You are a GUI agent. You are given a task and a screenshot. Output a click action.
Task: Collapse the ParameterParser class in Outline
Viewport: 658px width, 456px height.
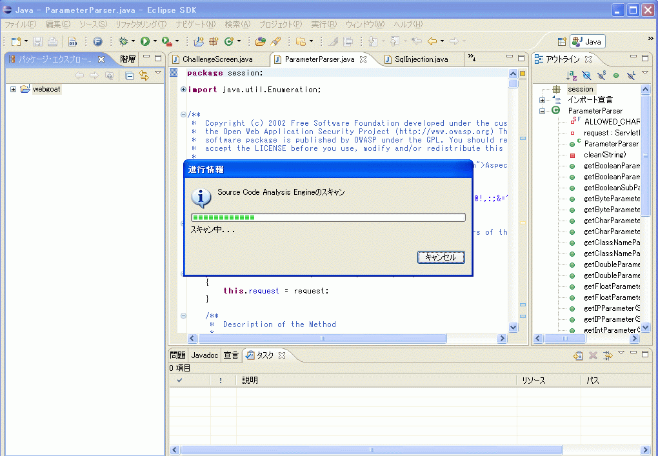(542, 111)
